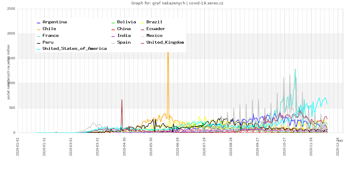The height and width of the screenshot is (177, 355).
Task: Select the United_Kingdom legend label
Action: click(x=165, y=42)
